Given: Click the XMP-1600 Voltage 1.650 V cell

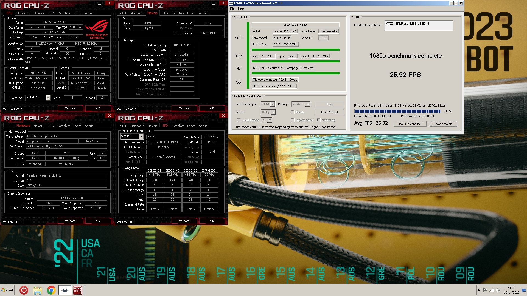Looking at the screenshot, I should point(209,209).
